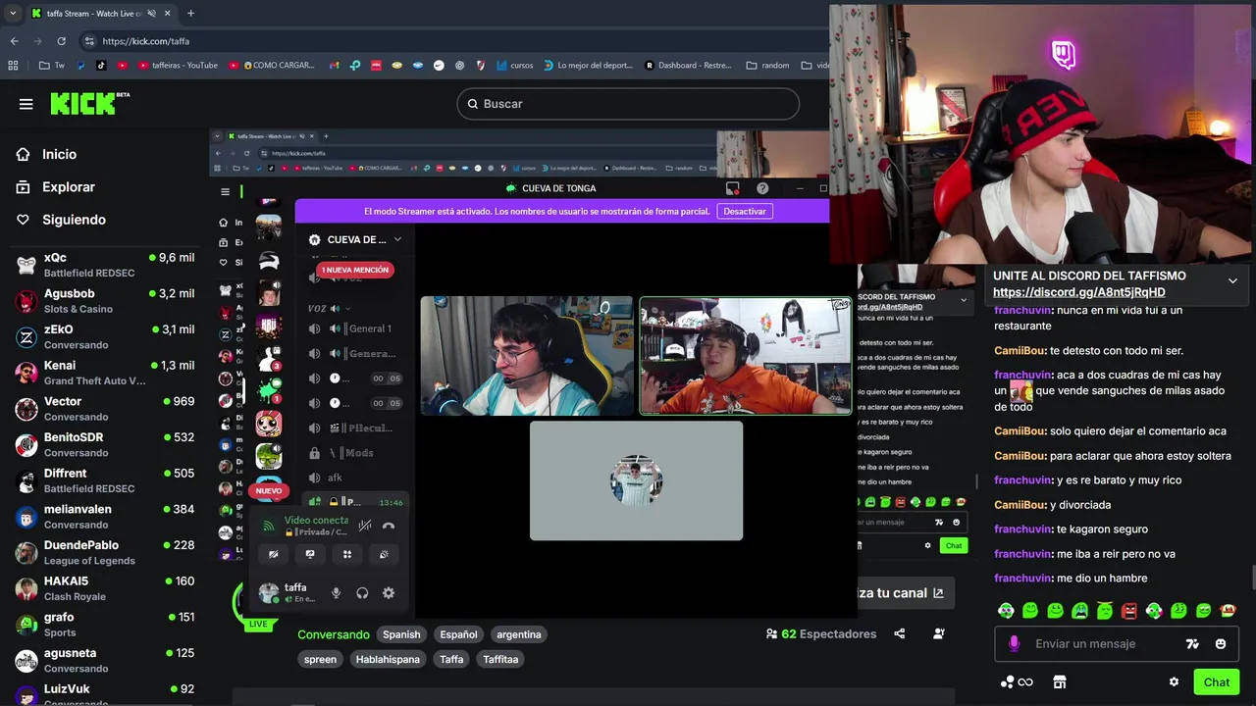Disconnect from Discord voice call
This screenshot has height=706, width=1256.
pyautogui.click(x=389, y=526)
